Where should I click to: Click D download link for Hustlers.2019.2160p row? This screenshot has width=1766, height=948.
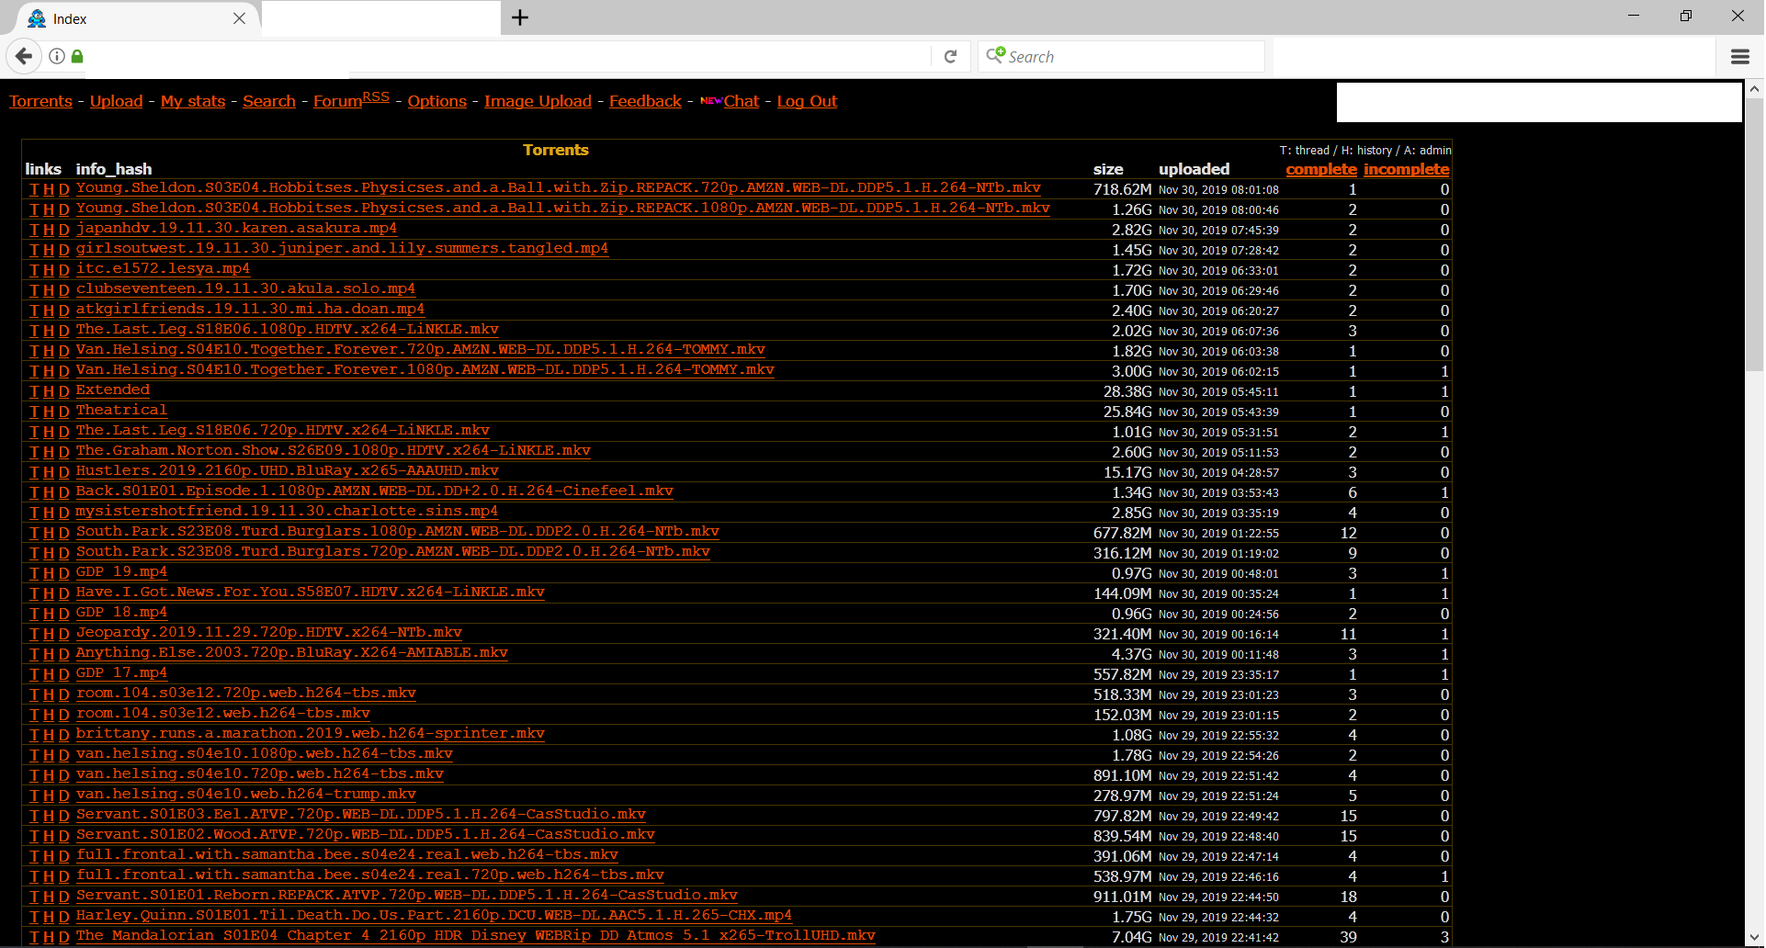pyautogui.click(x=64, y=472)
